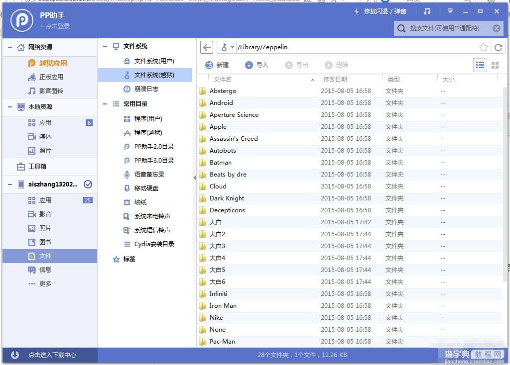Collapse the 文件系统 tree group
The image size is (510, 365).
pyautogui.click(x=105, y=46)
